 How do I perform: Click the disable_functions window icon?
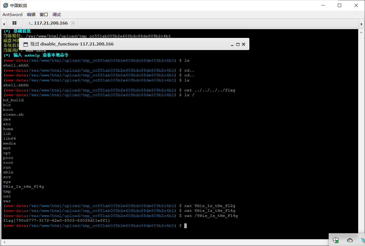coord(26,44)
